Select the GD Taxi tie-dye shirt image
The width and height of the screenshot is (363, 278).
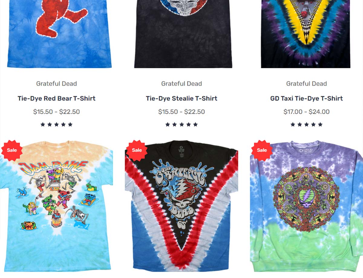tap(306, 34)
